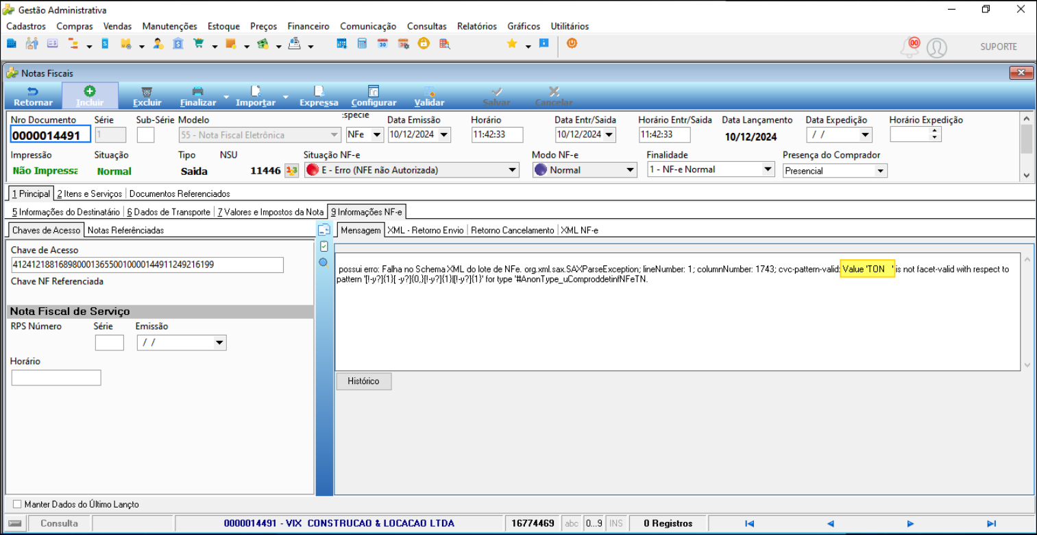
Task: Click the checklist icon beside Mensagem panel
Action: click(x=324, y=246)
